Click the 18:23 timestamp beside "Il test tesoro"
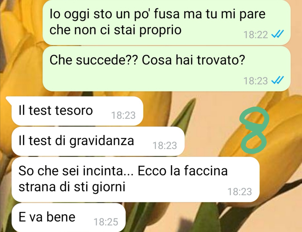Image resolution: width=302 pixels, height=232 pixels. pyautogui.click(x=124, y=115)
